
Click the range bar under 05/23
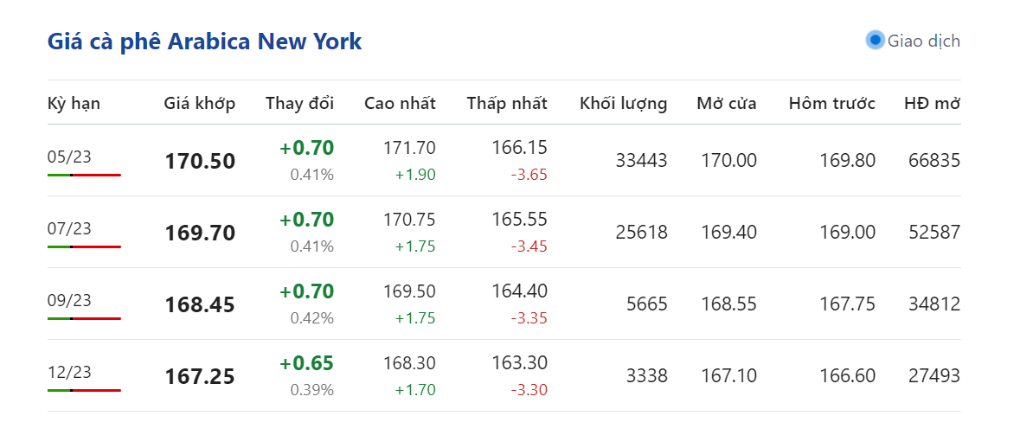(84, 175)
